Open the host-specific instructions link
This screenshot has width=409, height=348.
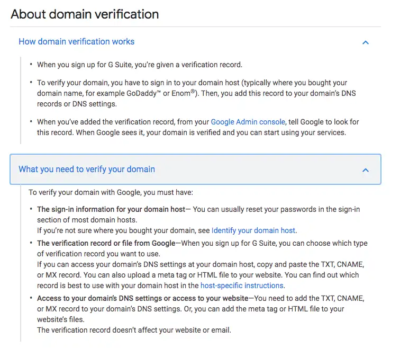click(x=242, y=285)
